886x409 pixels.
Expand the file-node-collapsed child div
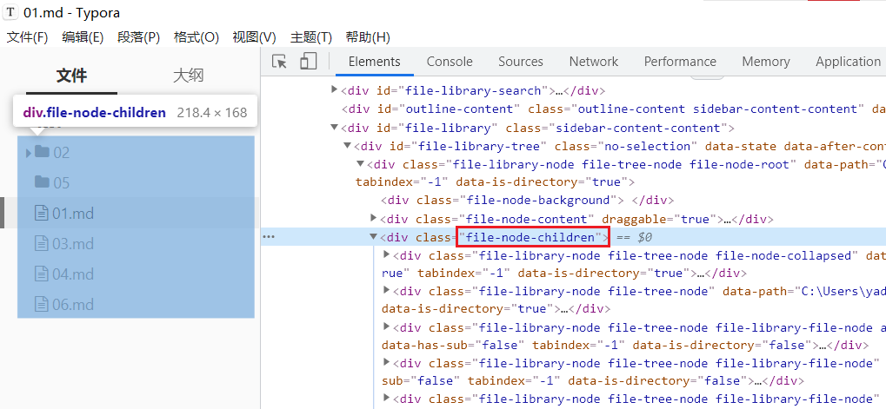coord(387,255)
